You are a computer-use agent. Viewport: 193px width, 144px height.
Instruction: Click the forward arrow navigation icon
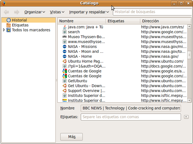(x=17, y=12)
